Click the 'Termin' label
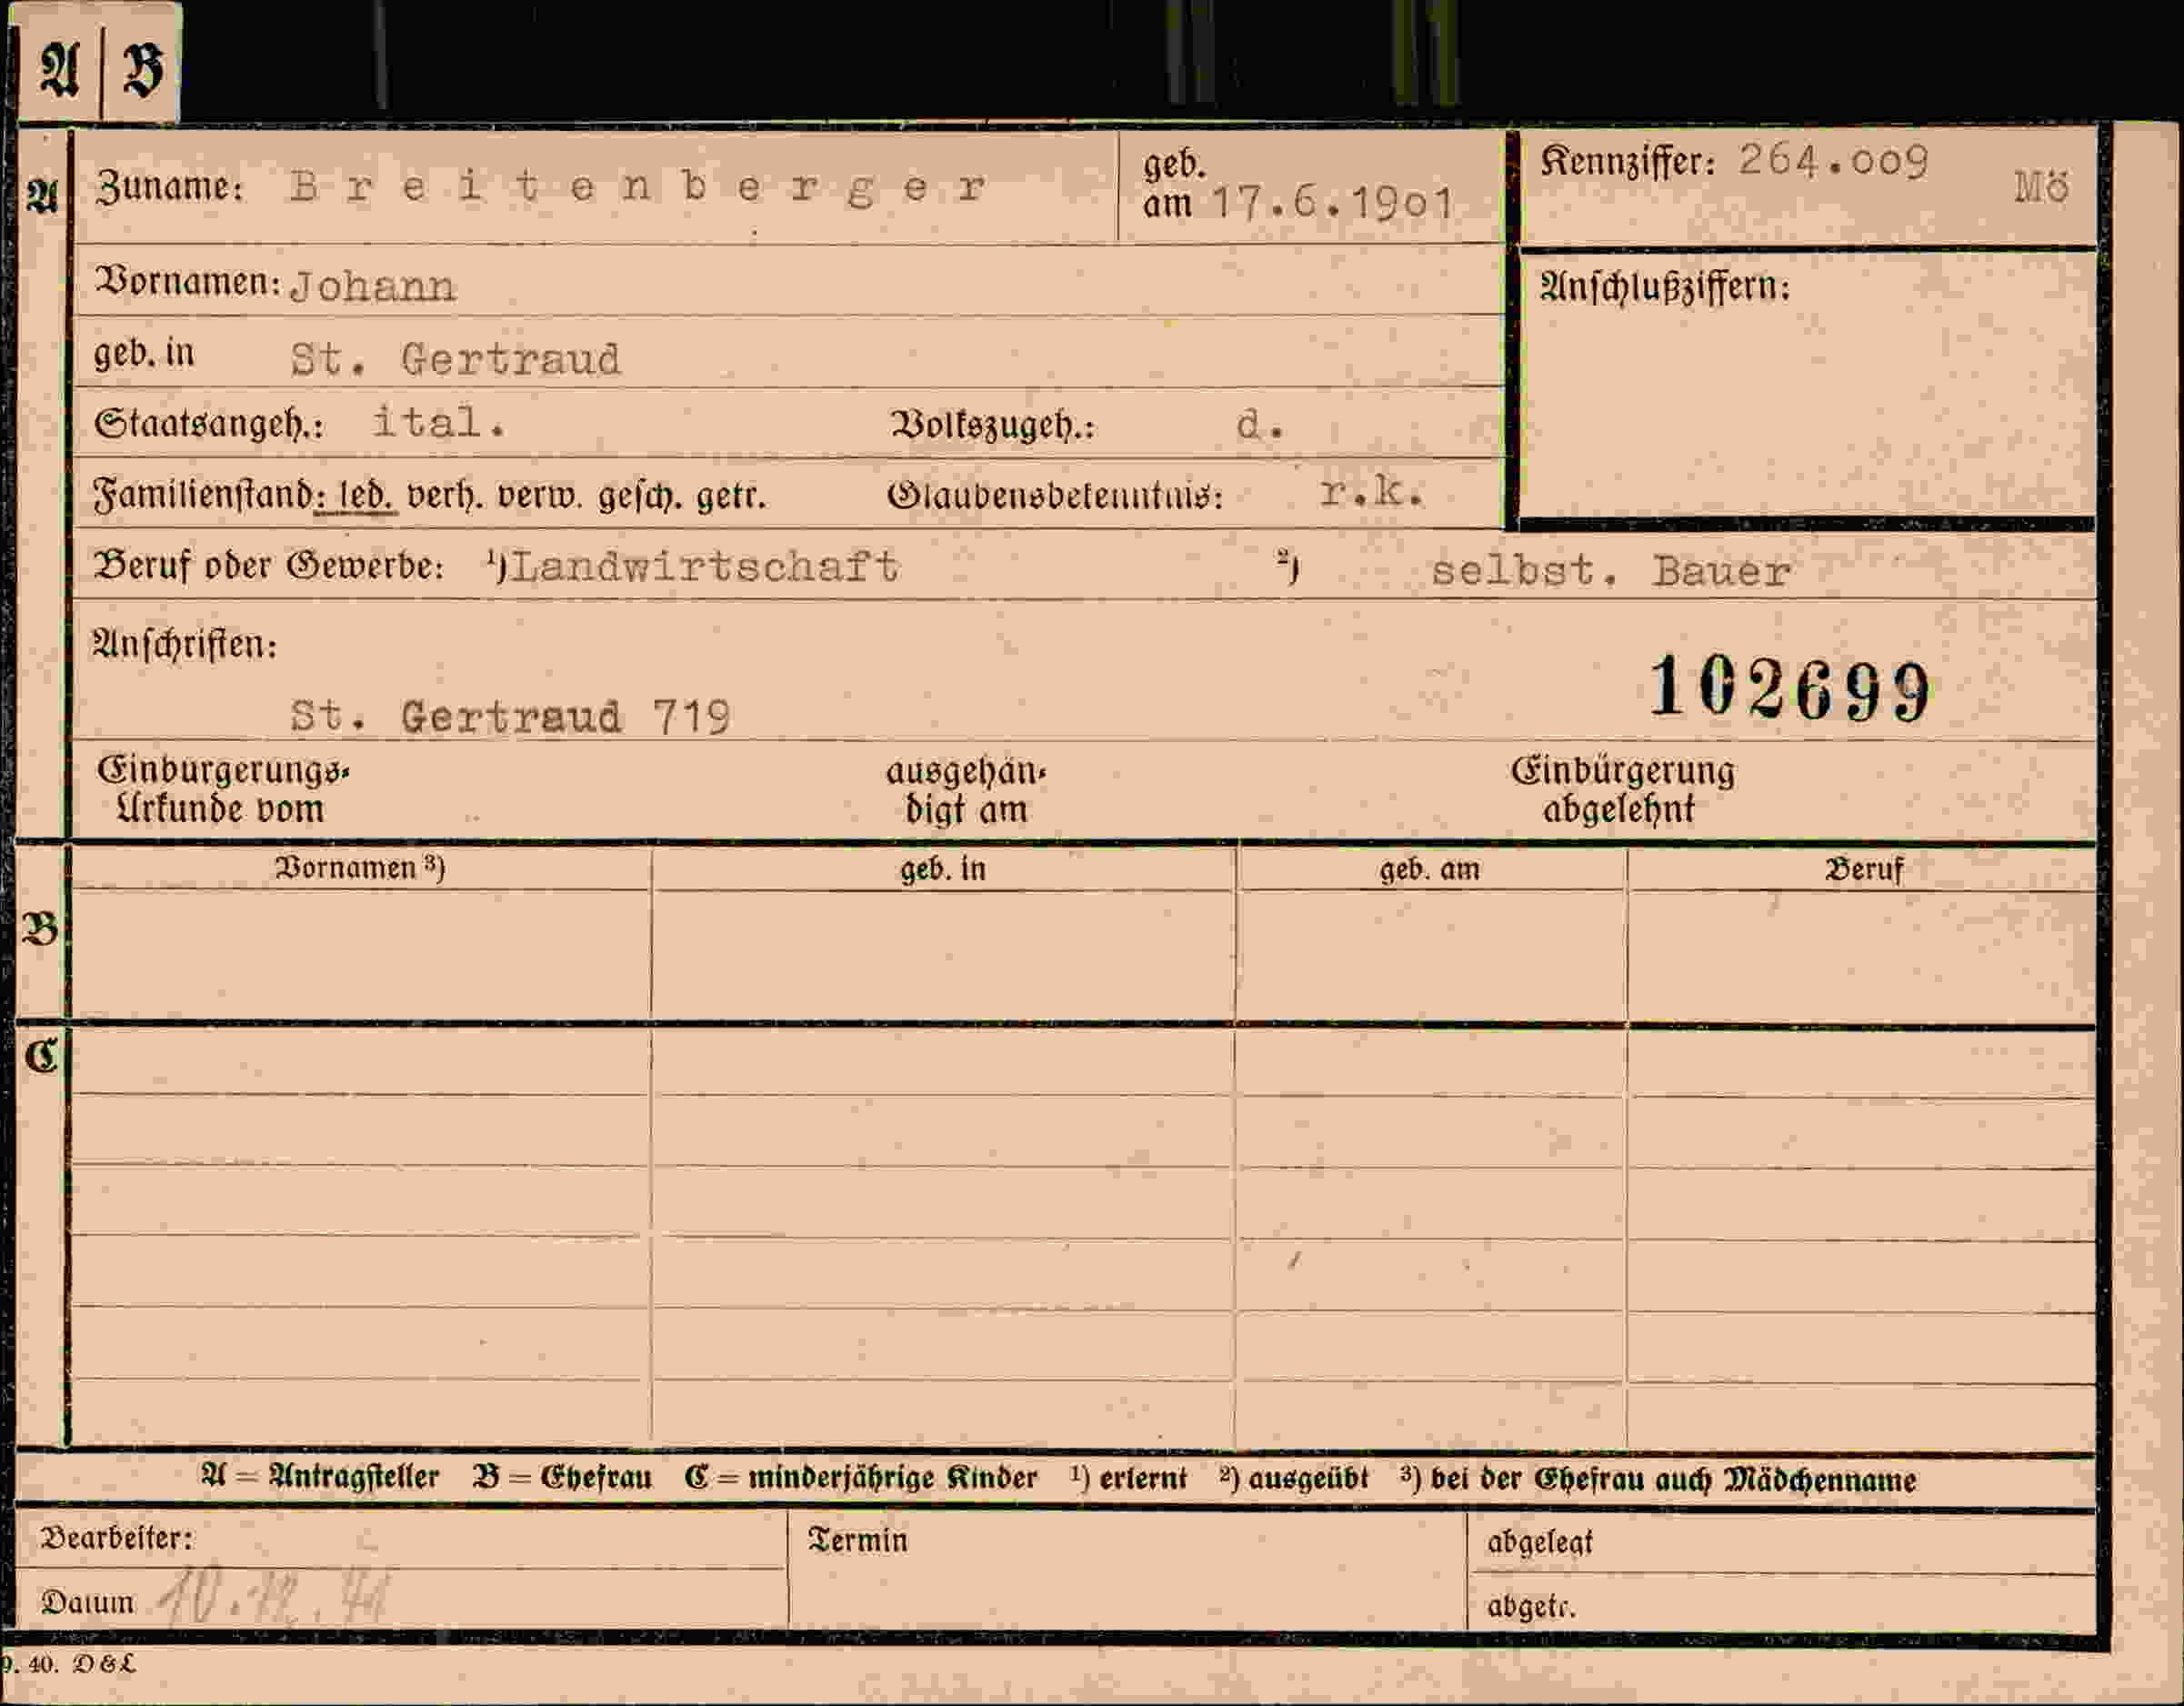 tap(857, 1540)
